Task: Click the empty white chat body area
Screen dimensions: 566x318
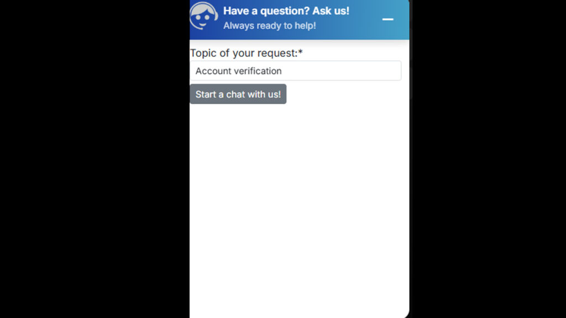Action: pyautogui.click(x=299, y=209)
